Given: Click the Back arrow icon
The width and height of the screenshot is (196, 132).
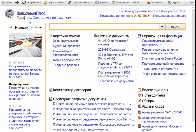Looking at the screenshot, I should point(3,2).
